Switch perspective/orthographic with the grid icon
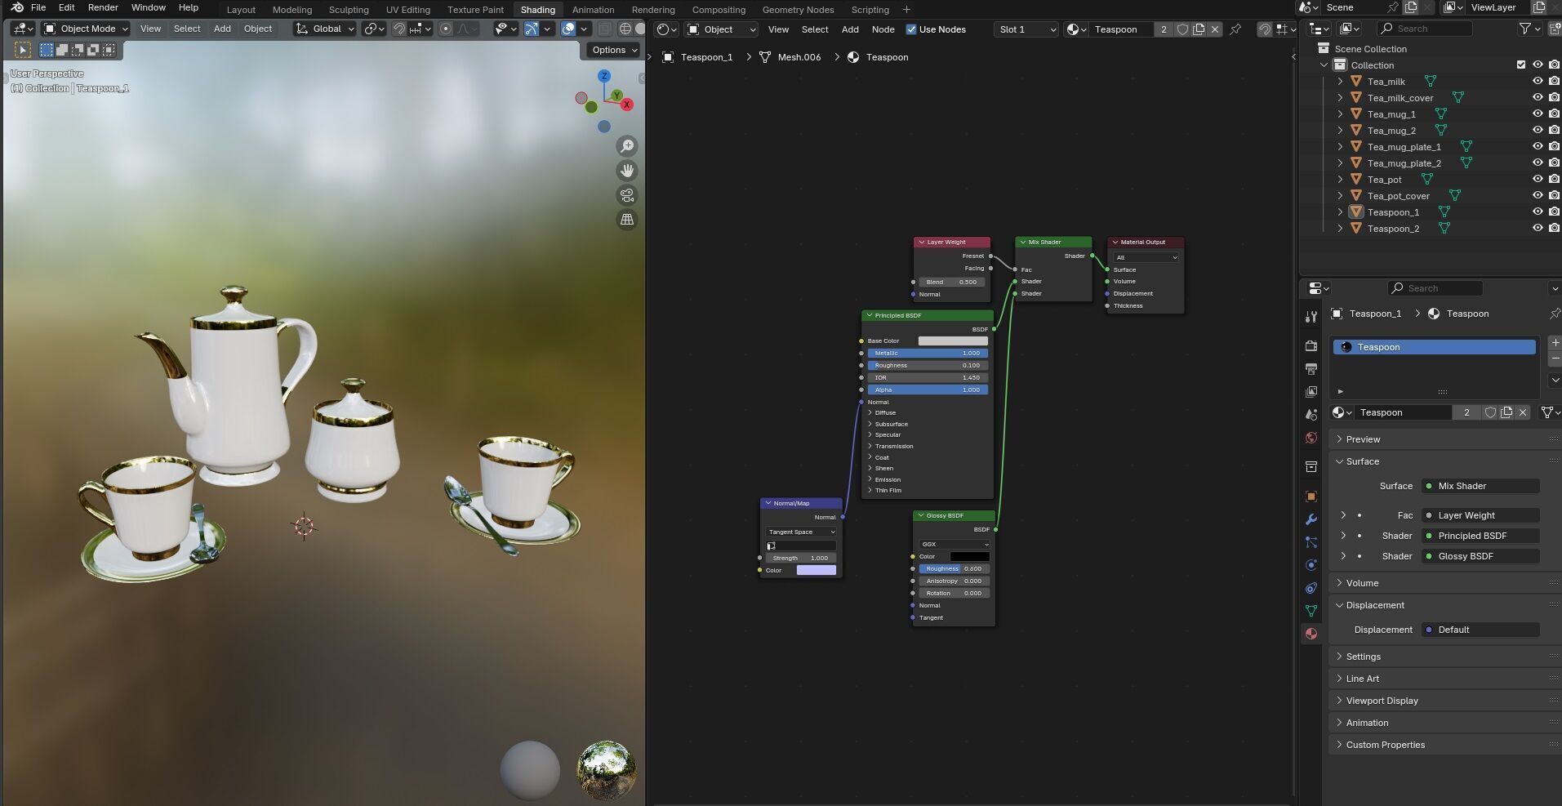This screenshot has width=1562, height=806. pos(627,220)
